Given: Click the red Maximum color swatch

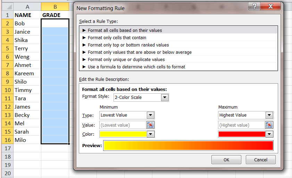Looking at the screenshot, I should click(x=242, y=134).
